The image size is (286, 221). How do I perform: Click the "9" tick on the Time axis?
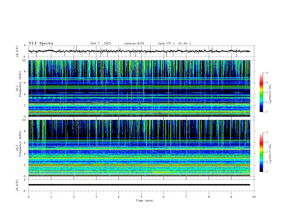pyautogui.click(x=231, y=197)
